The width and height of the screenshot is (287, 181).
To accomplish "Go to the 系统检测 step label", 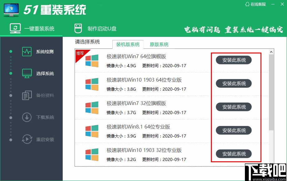I will point(45,52).
